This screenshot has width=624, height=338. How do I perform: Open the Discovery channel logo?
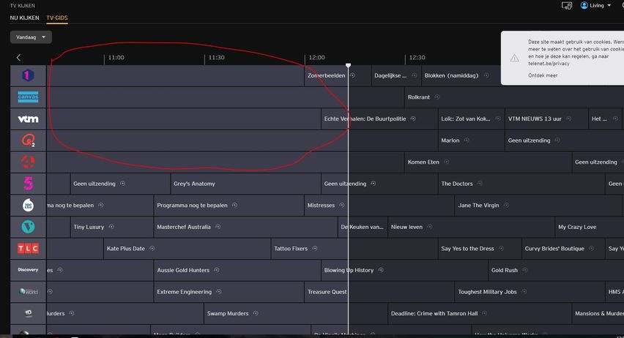(28, 270)
